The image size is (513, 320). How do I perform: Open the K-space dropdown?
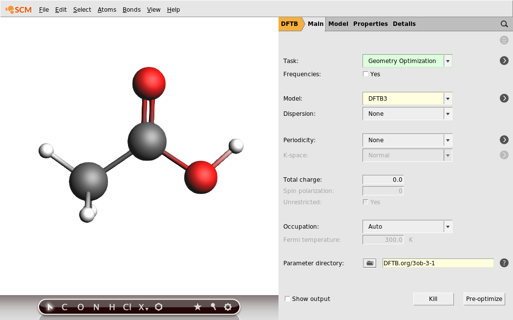tap(407, 155)
